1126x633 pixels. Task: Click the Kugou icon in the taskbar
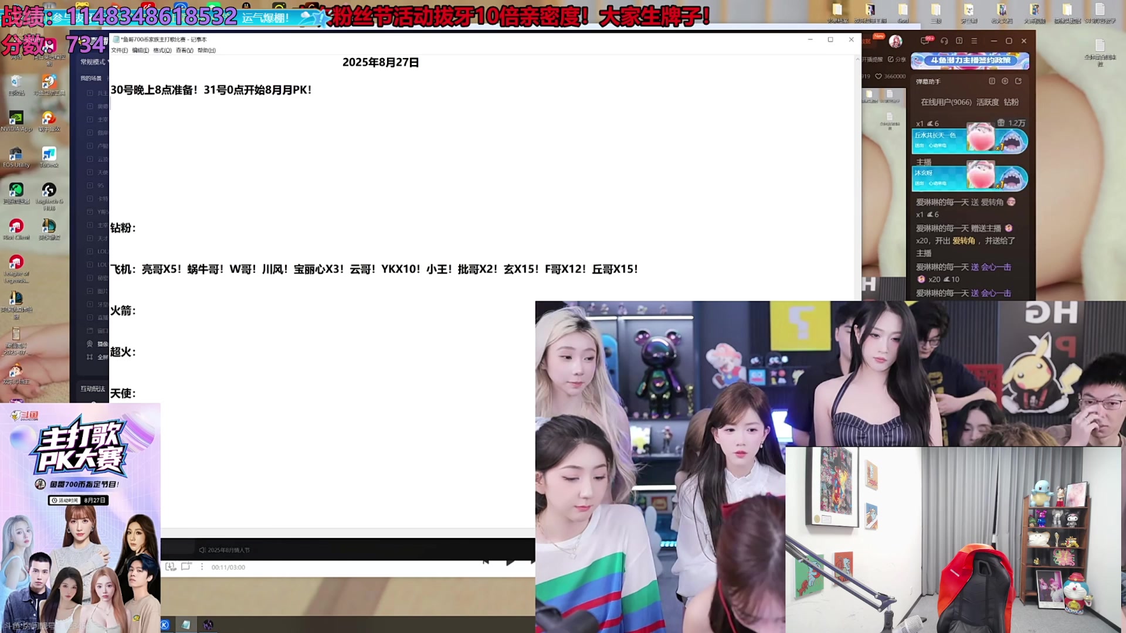[x=165, y=625]
